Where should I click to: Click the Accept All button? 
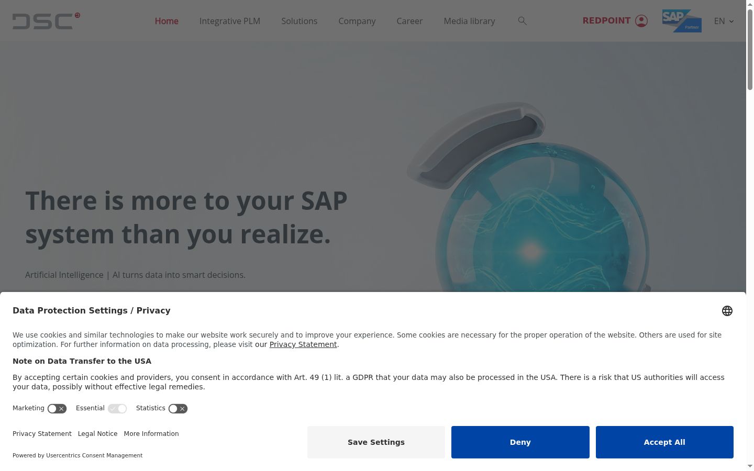click(x=664, y=442)
